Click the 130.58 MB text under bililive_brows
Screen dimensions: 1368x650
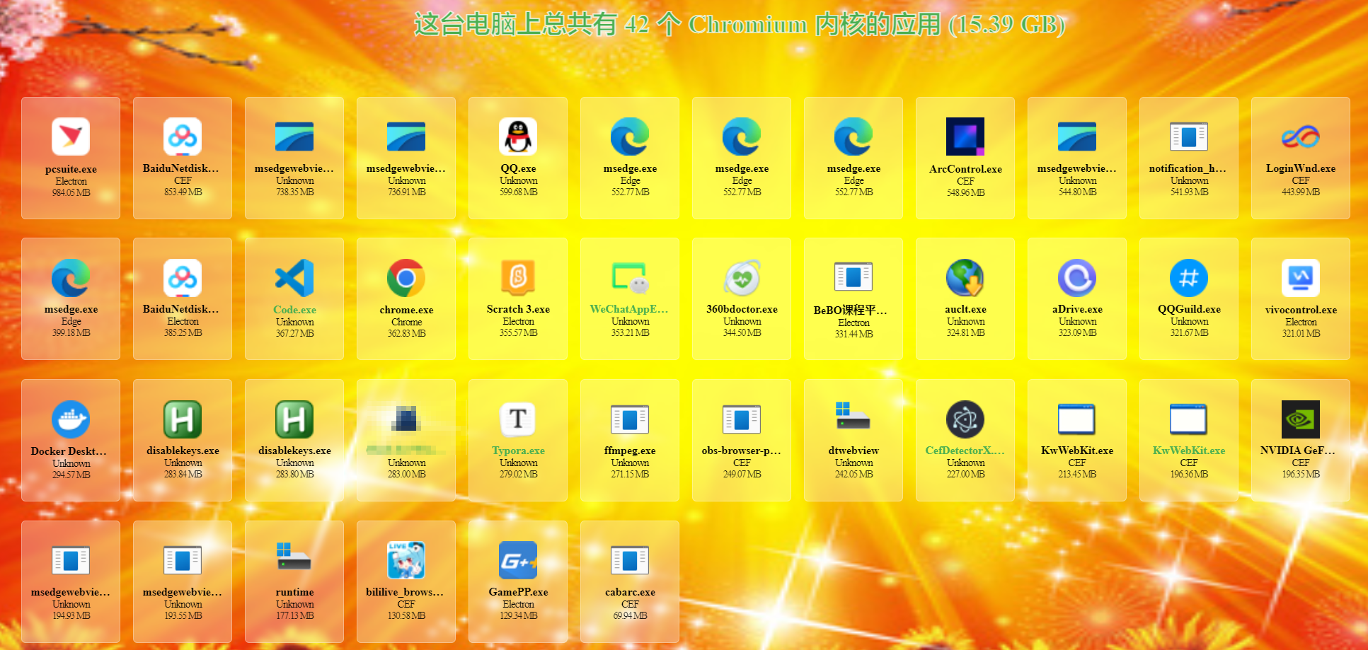406,615
